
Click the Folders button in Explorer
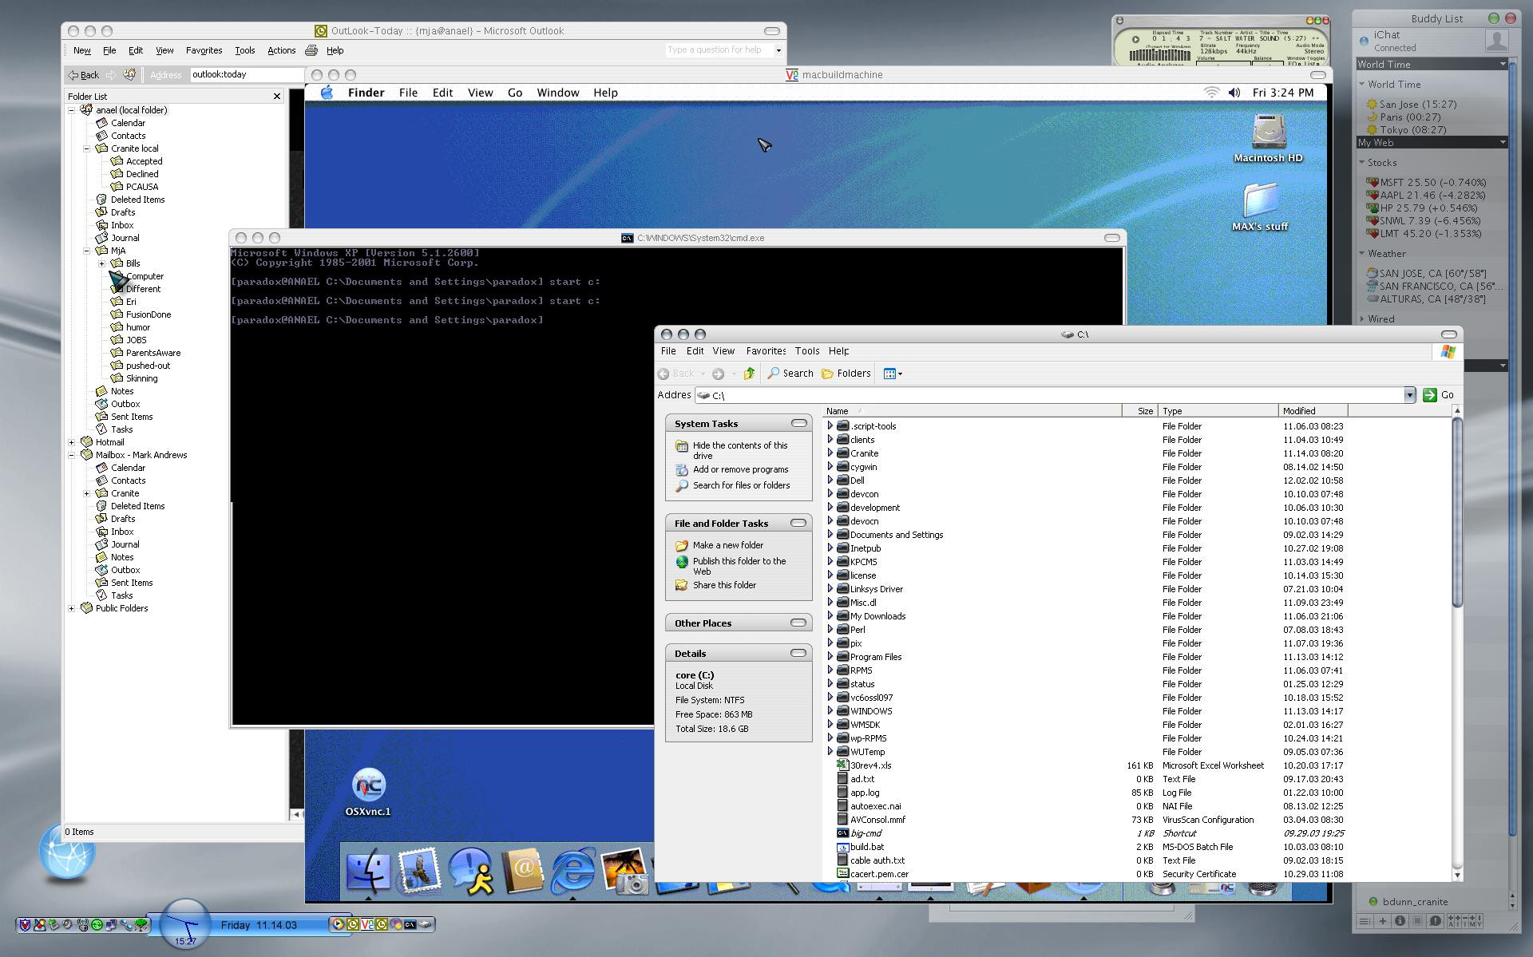(846, 374)
